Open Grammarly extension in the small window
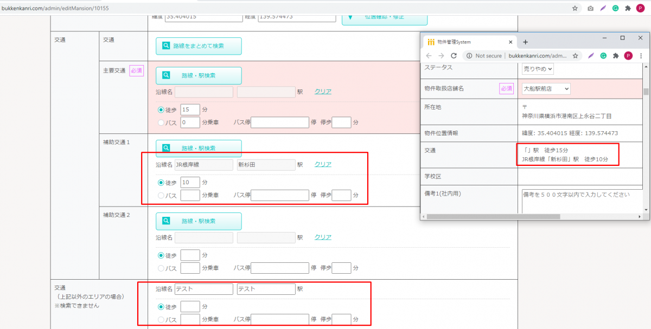This screenshot has width=651, height=329. [x=603, y=56]
